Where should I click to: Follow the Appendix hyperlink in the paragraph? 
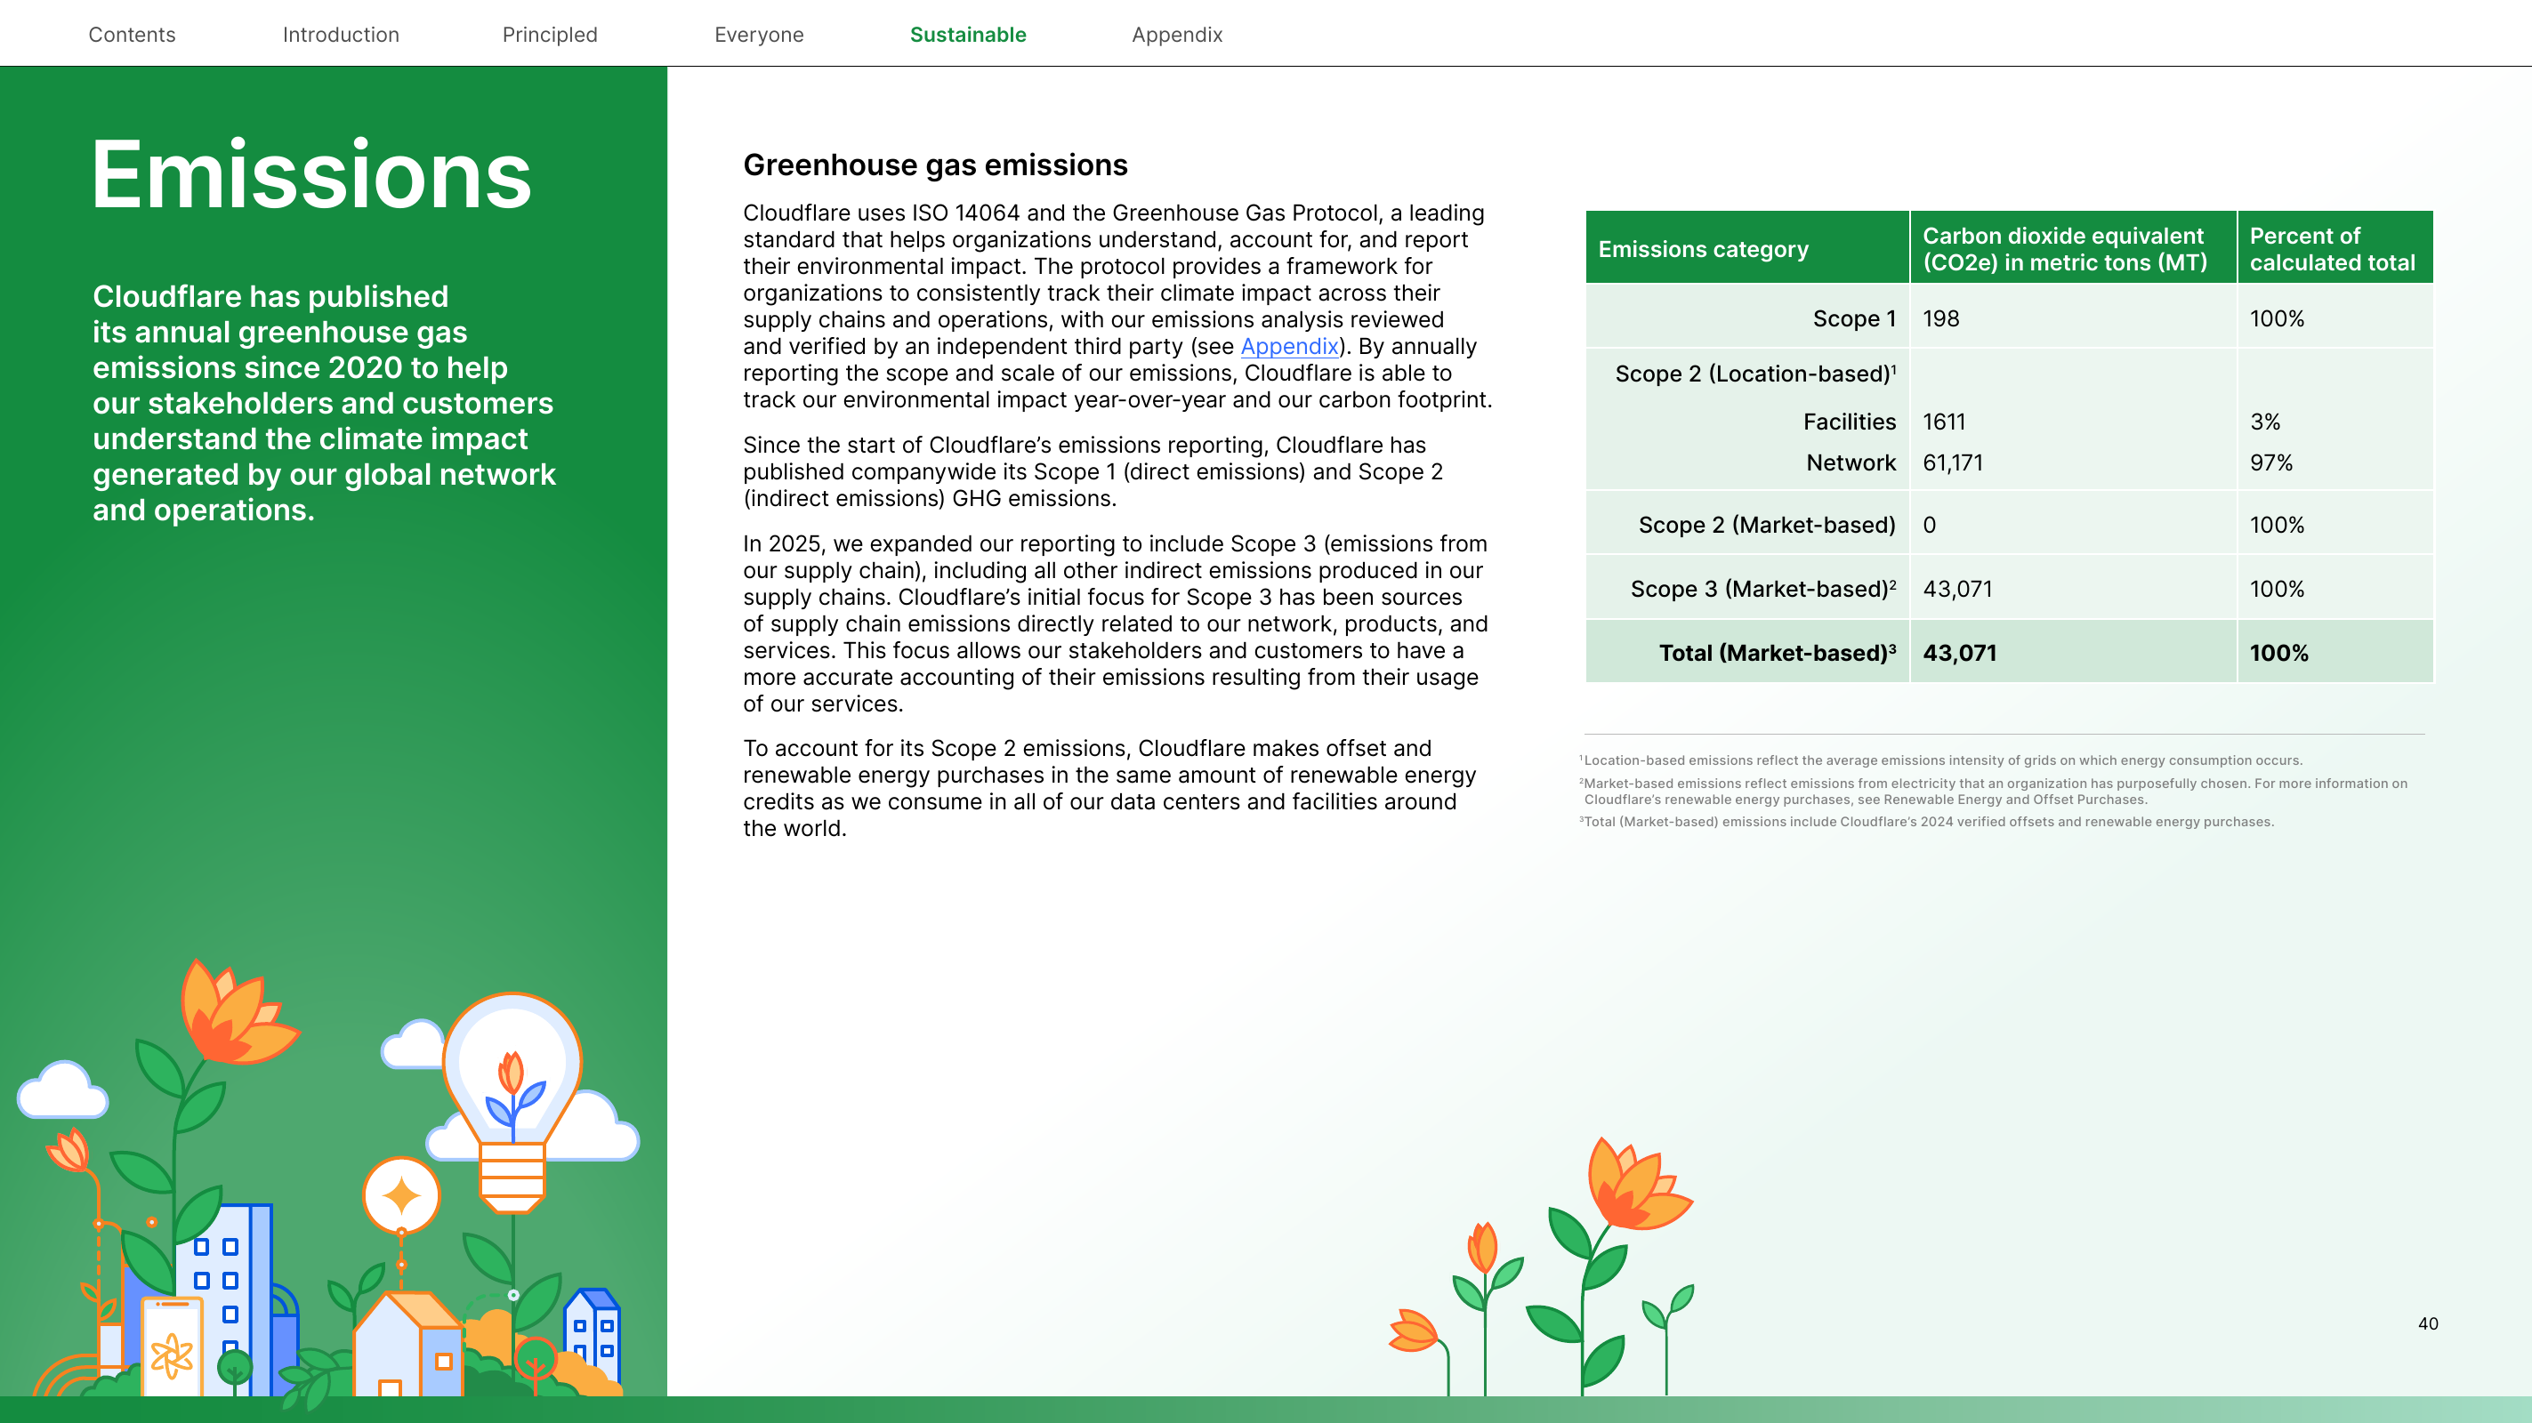pos(1288,346)
